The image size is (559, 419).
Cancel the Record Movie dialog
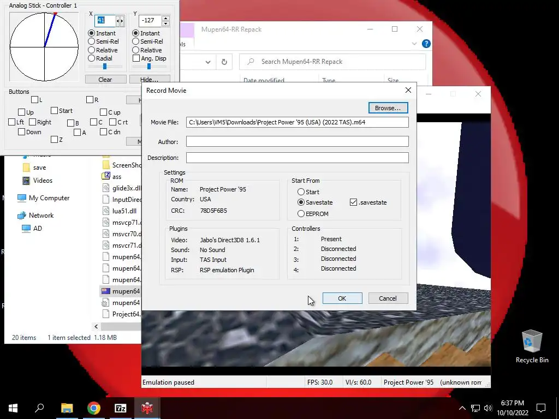[x=388, y=298]
